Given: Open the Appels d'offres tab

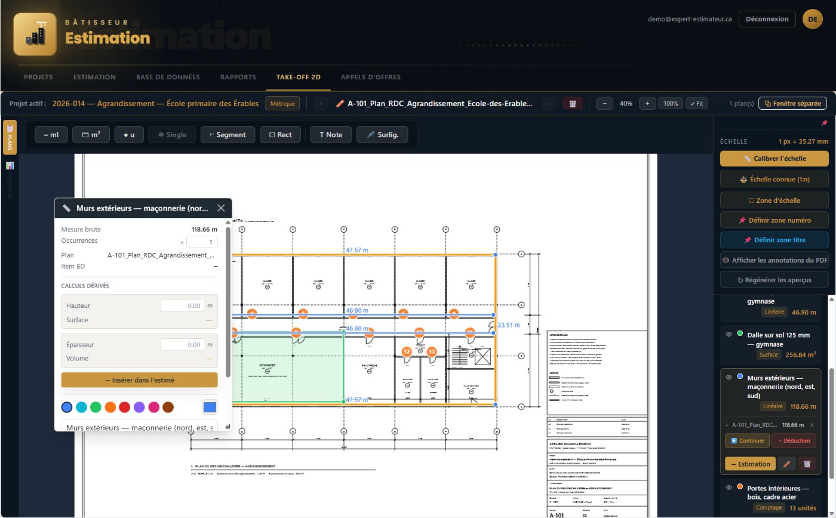Looking at the screenshot, I should tap(370, 77).
